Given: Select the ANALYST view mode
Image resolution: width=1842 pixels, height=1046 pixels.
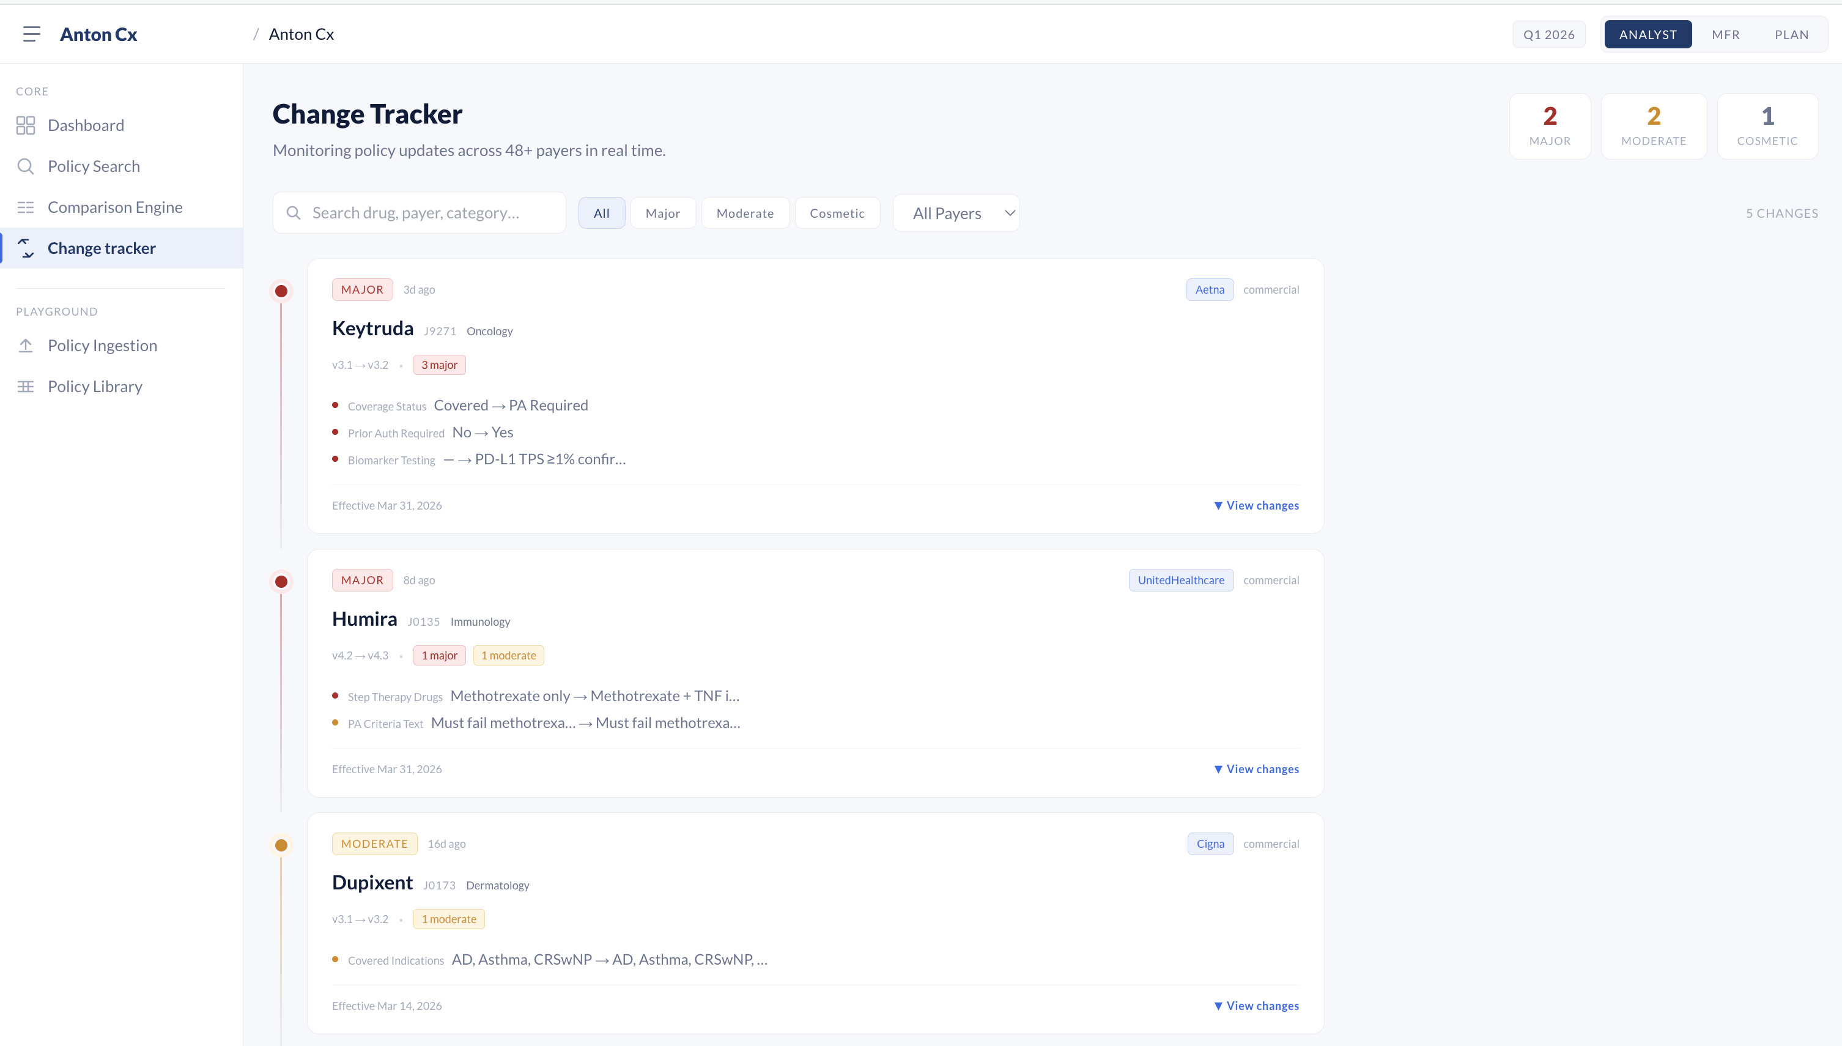Looking at the screenshot, I should click(x=1648, y=34).
